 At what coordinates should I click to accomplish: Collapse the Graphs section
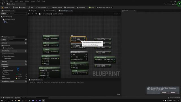1,43
